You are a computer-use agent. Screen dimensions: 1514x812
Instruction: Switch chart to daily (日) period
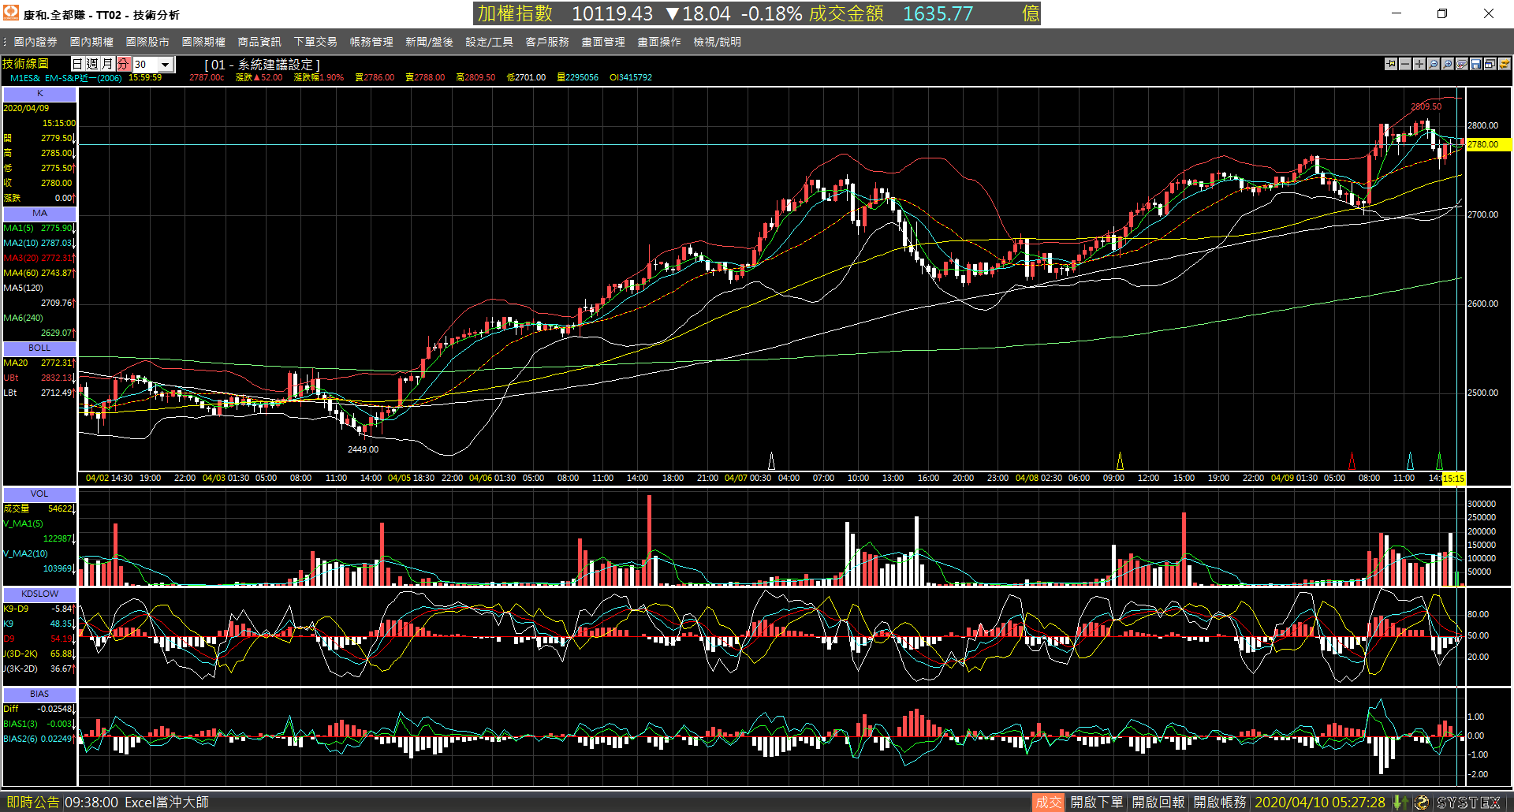pos(77,64)
